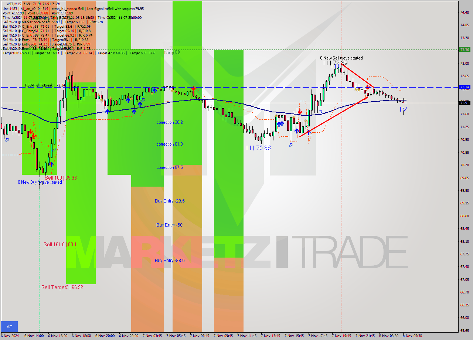The height and width of the screenshot is (340, 473).
Task: Click the '6 Nov 16:00' time label
Action: tap(58, 336)
